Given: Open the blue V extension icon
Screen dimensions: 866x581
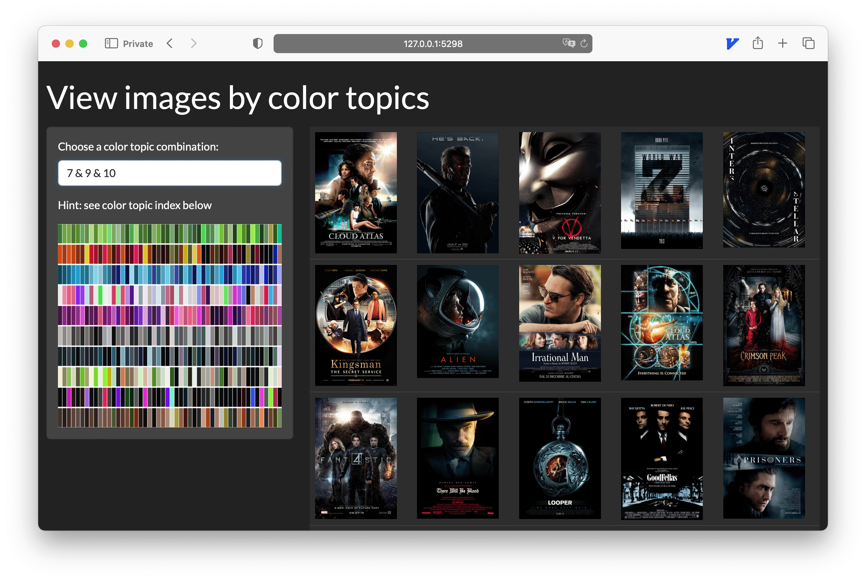Looking at the screenshot, I should (732, 44).
